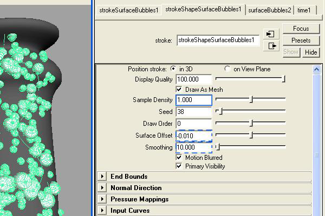
Task: Click the Focus button
Action: click(x=301, y=29)
